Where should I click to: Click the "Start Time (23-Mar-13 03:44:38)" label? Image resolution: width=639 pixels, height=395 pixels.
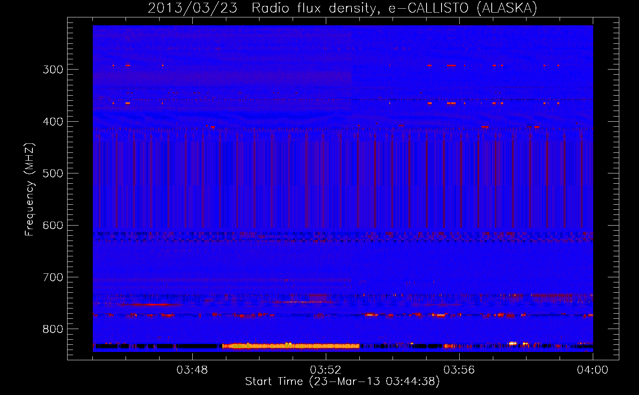coord(342,382)
